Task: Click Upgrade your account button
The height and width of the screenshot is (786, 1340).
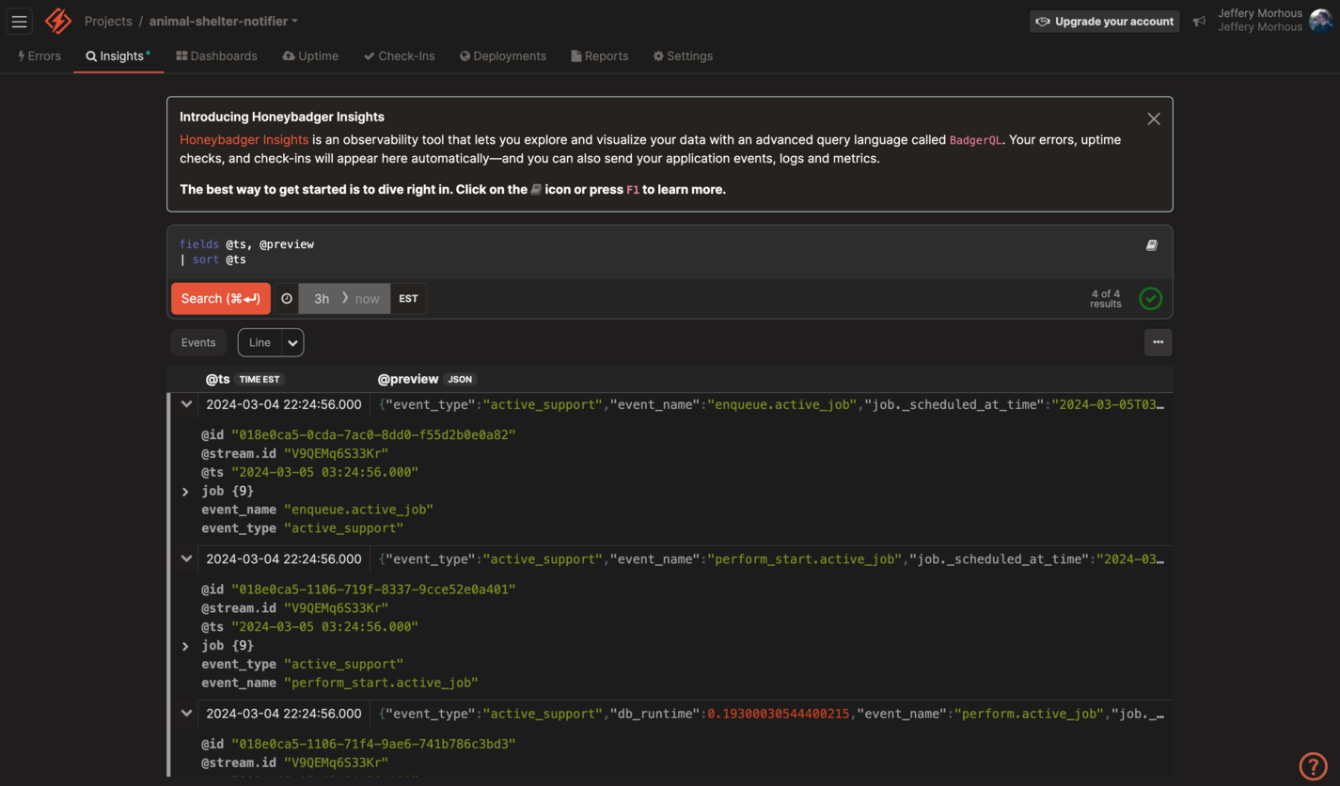Action: (1105, 21)
